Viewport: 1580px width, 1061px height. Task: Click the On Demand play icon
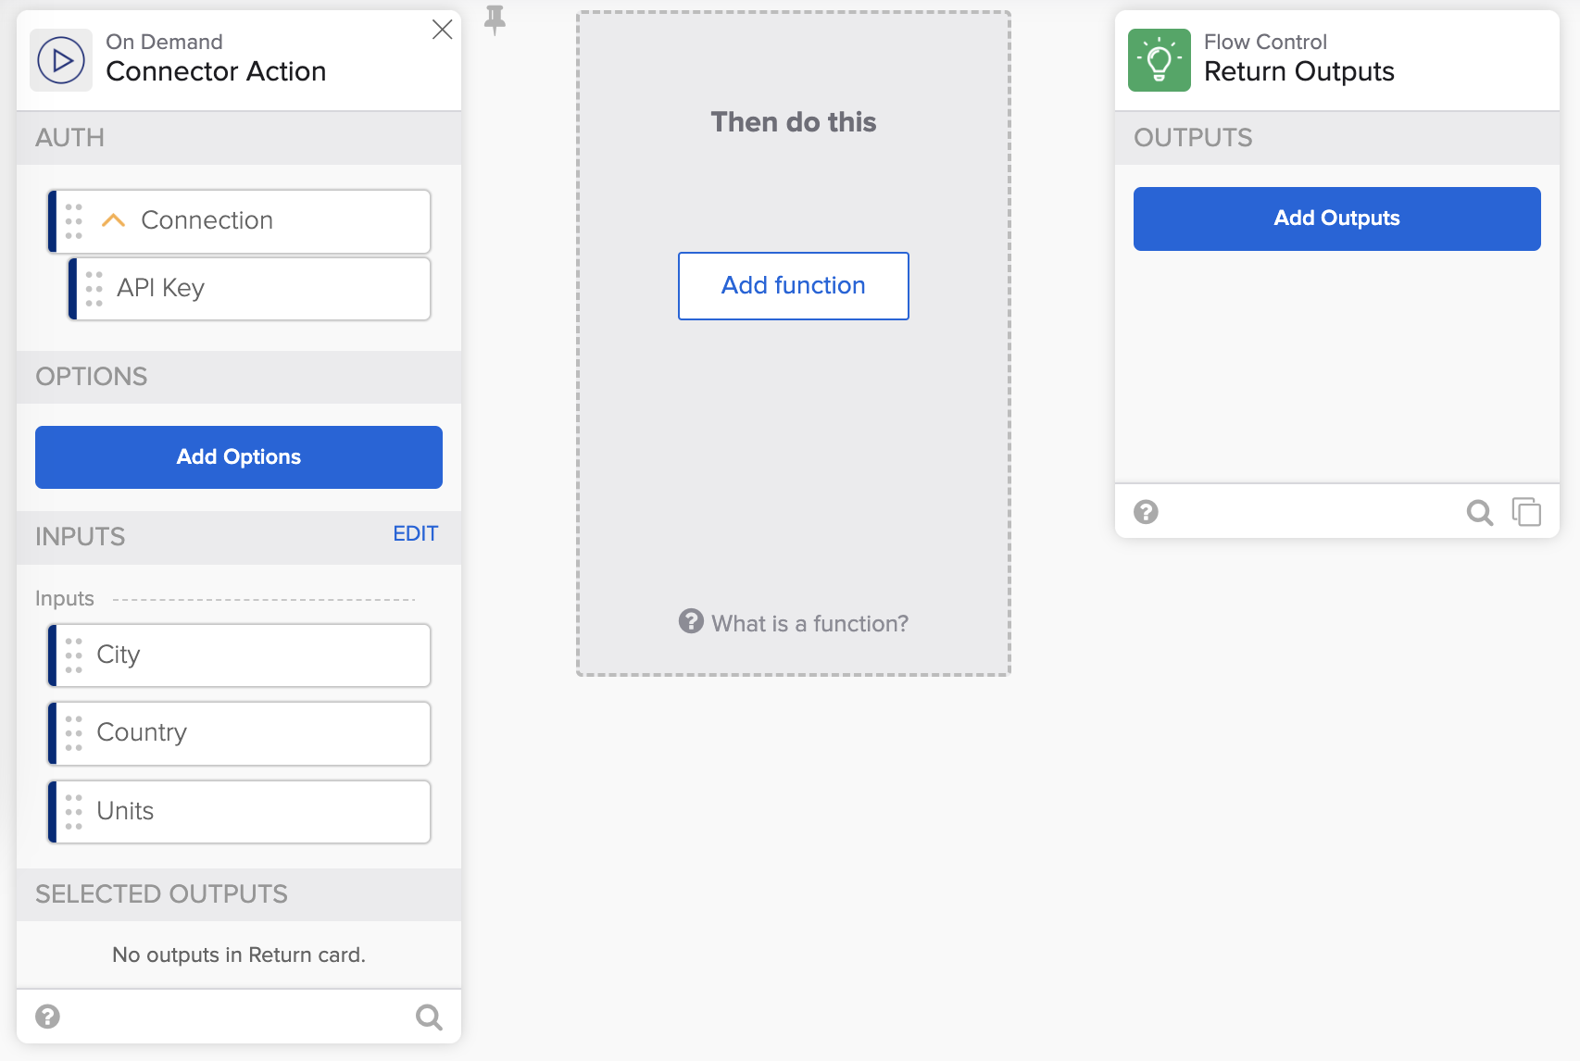point(61,60)
